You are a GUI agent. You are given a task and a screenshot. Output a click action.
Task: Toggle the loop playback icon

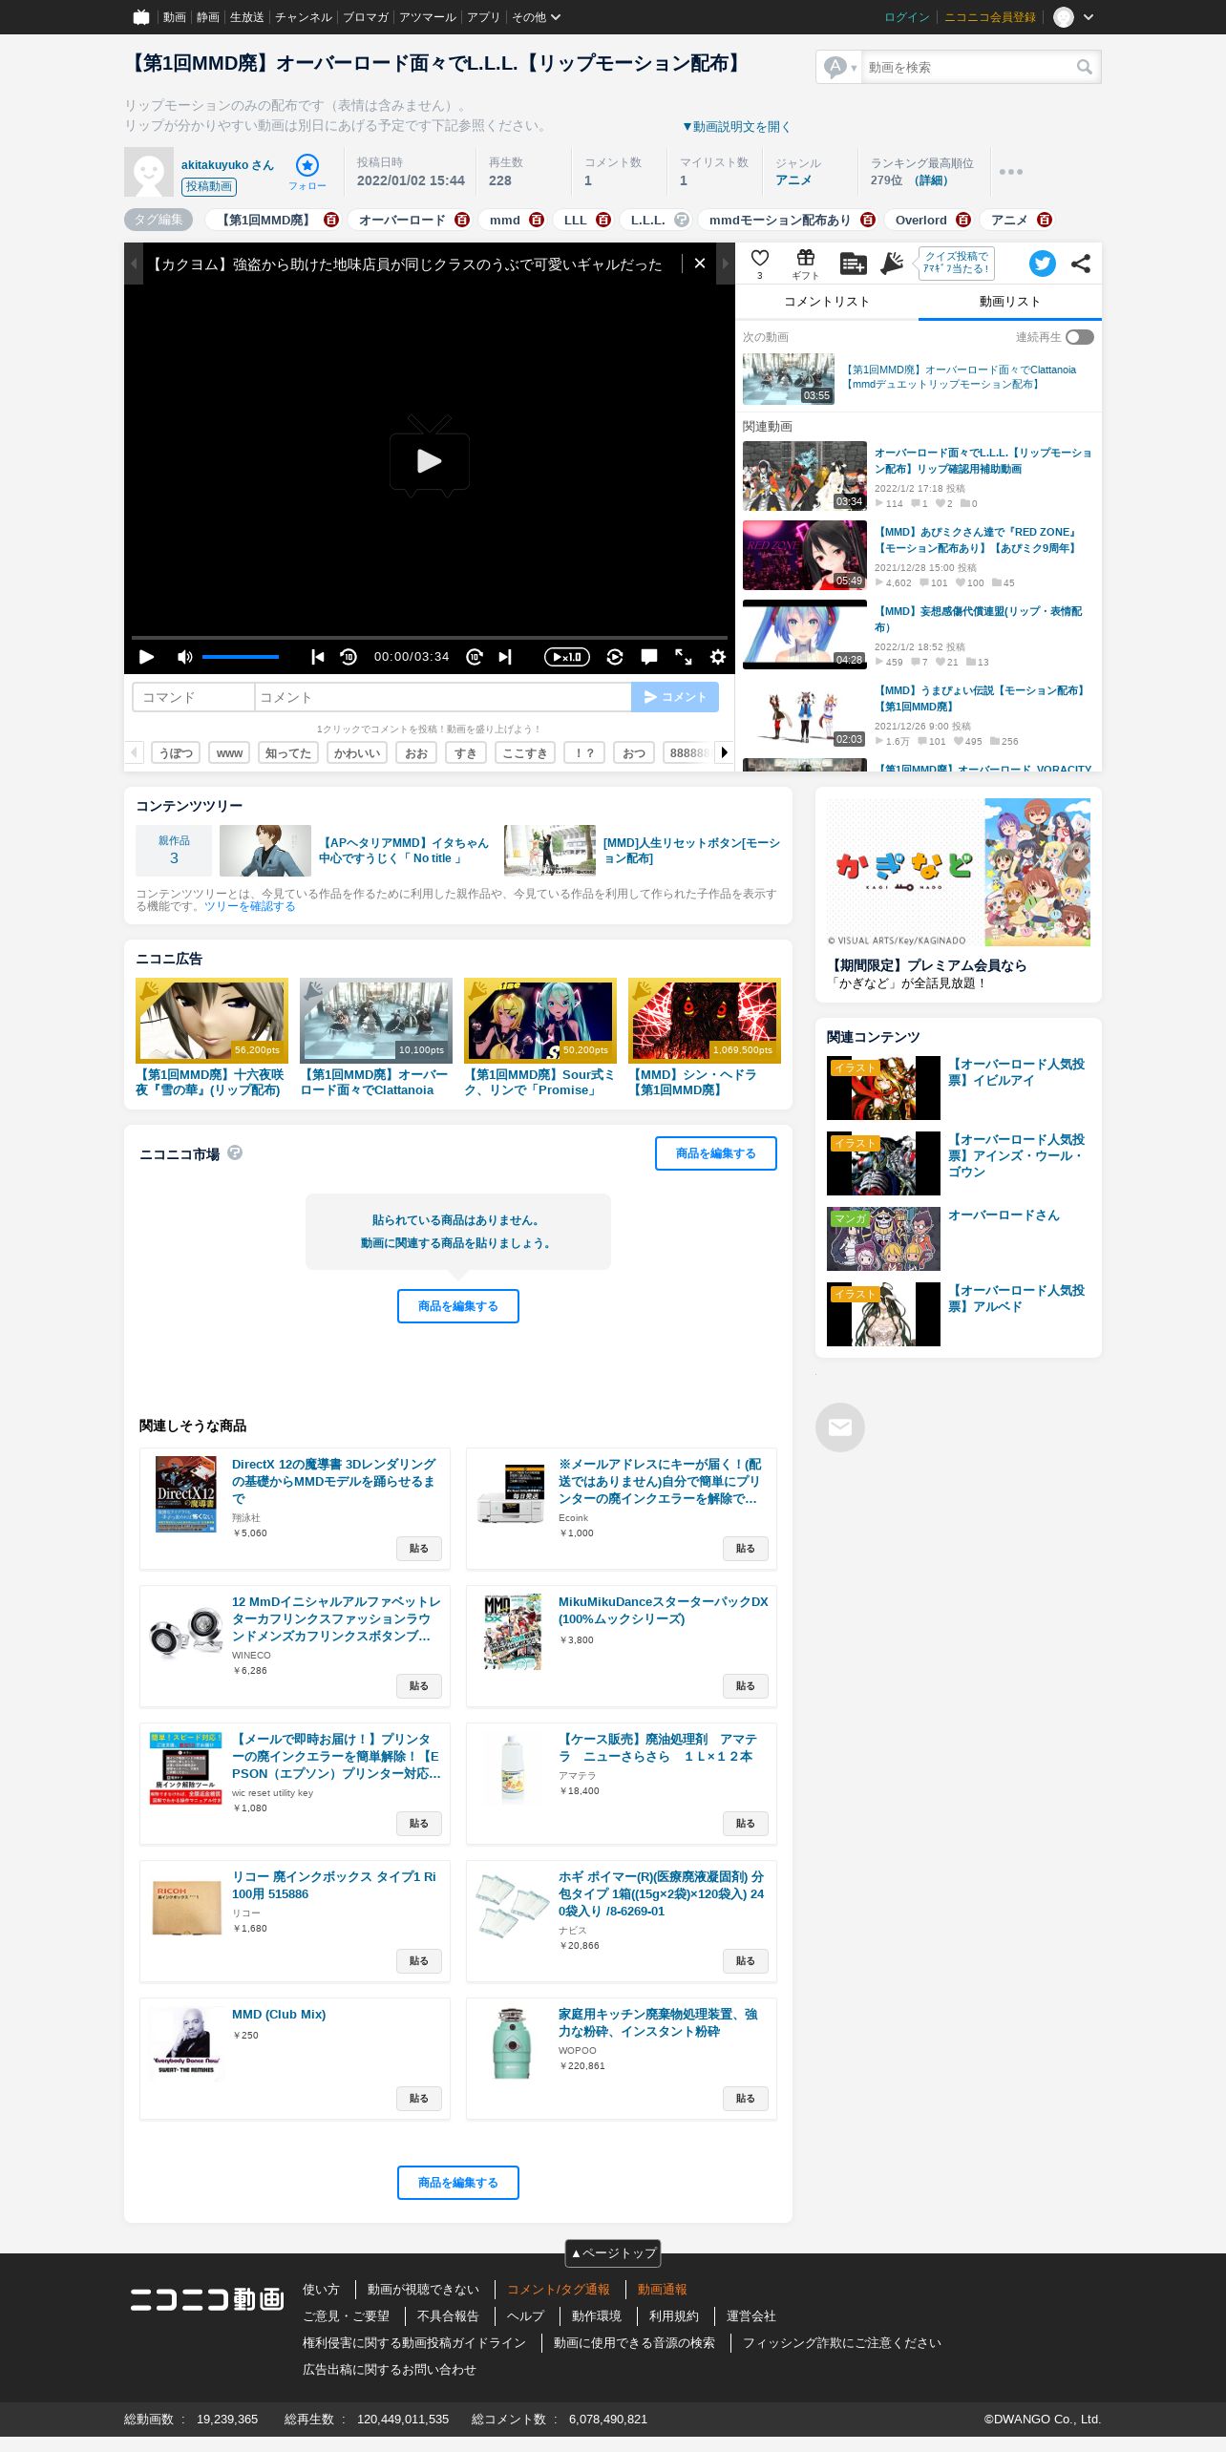click(x=615, y=657)
